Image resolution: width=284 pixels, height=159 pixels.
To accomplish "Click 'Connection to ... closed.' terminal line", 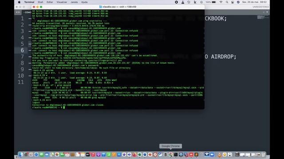I will point(68,105).
